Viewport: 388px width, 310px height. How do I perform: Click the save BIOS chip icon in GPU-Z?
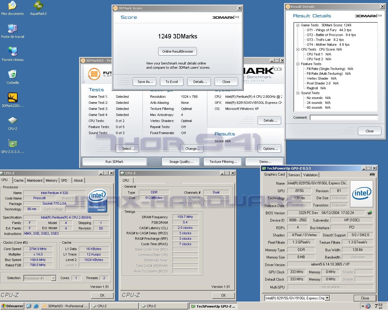click(370, 213)
